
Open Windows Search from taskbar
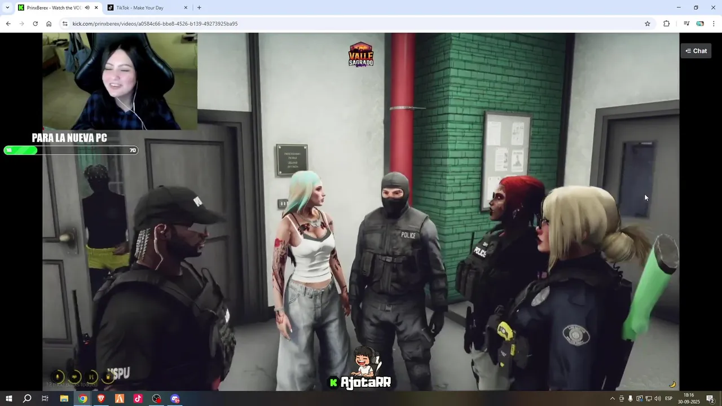(27, 399)
